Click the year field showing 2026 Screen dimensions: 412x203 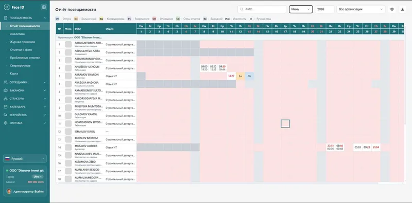point(324,9)
